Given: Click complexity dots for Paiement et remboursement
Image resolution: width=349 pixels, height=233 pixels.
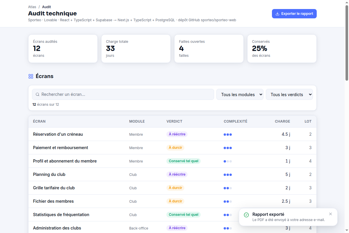Looking at the screenshot, I should [x=228, y=148].
